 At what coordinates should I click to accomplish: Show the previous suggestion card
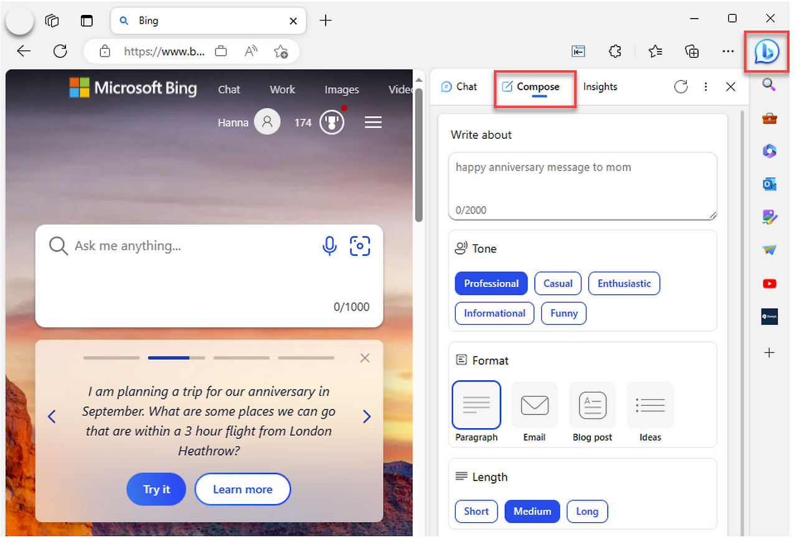pyautogui.click(x=52, y=416)
